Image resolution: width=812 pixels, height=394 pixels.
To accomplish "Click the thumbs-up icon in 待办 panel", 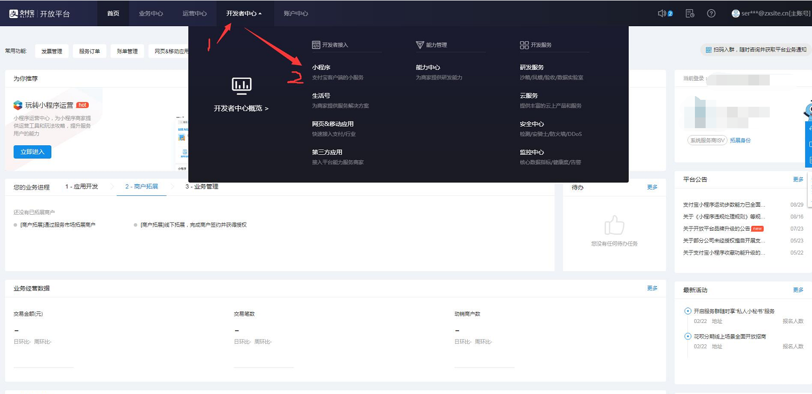I will click(614, 225).
